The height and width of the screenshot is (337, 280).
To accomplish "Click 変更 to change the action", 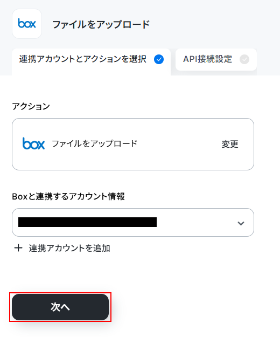I will tap(230, 144).
